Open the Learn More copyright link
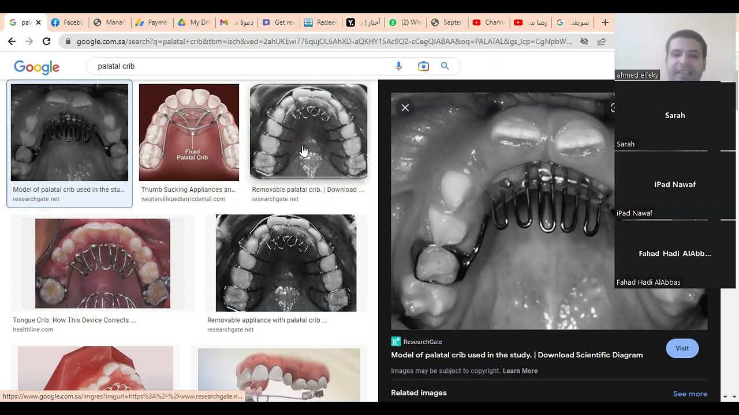Screen dimensions: 739x415 520,371
